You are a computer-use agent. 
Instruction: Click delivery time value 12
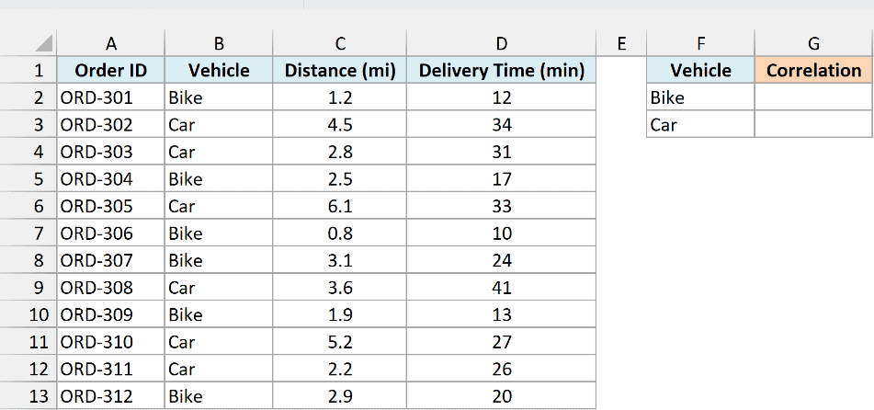[502, 97]
